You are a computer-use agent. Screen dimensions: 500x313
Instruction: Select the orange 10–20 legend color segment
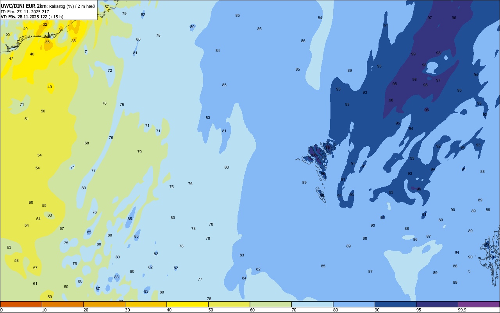point(62,304)
